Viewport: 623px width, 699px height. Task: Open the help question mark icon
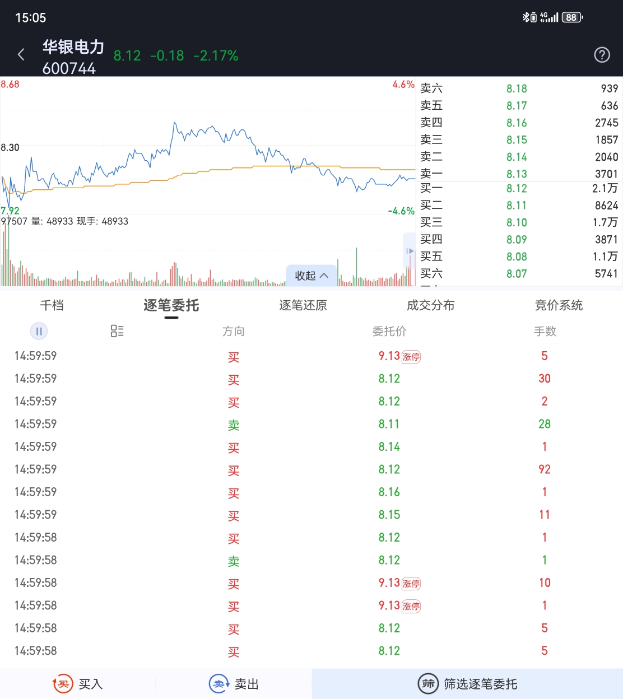(x=602, y=55)
